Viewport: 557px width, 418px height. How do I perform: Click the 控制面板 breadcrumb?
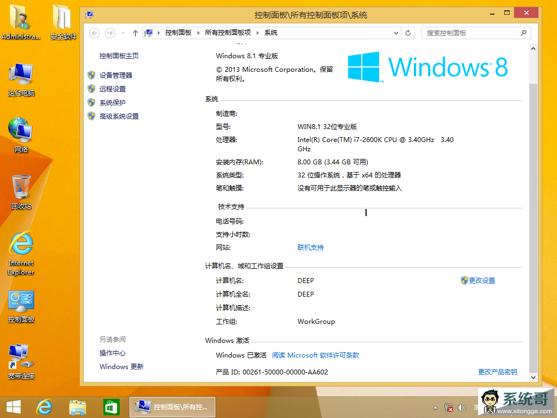pos(178,33)
